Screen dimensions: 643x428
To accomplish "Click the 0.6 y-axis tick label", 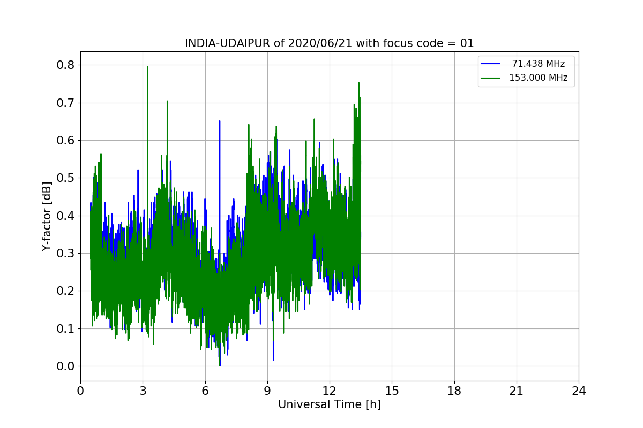I will [x=65, y=140].
